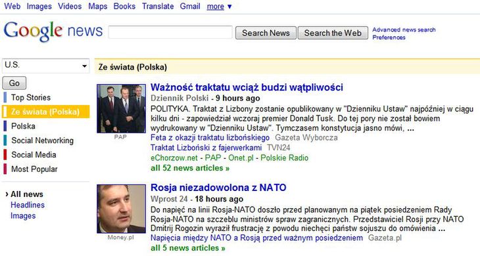Click the Go button
The width and height of the screenshot is (480, 256).
click(x=14, y=83)
